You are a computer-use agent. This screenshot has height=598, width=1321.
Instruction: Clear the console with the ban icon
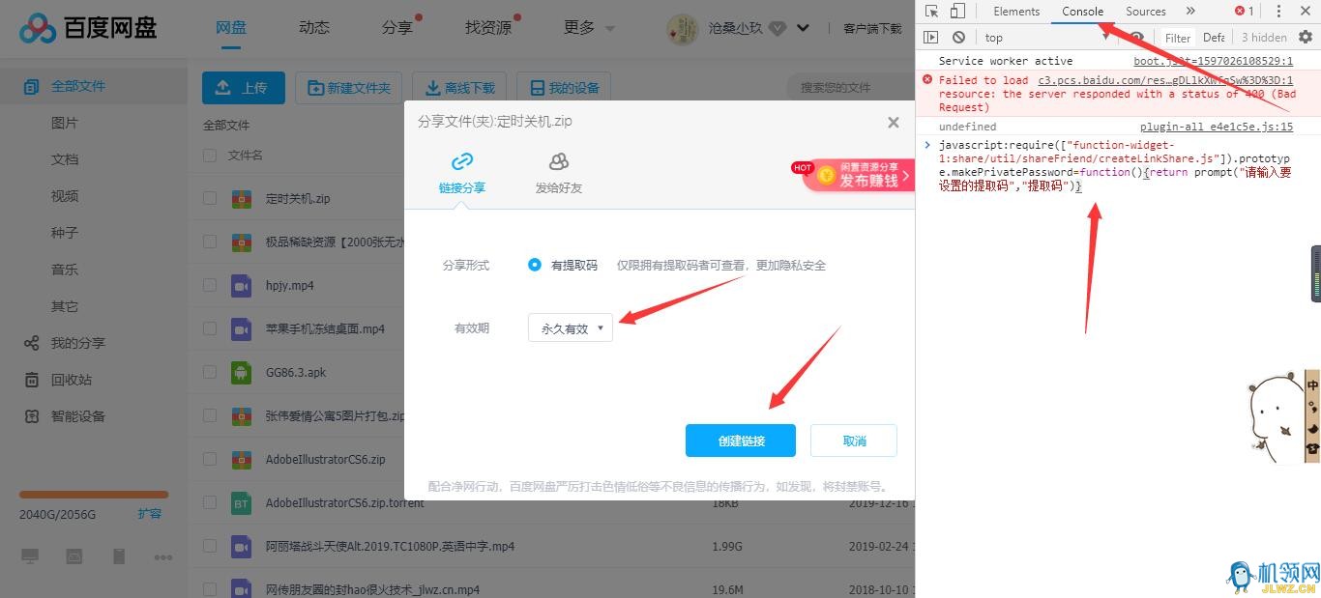958,38
